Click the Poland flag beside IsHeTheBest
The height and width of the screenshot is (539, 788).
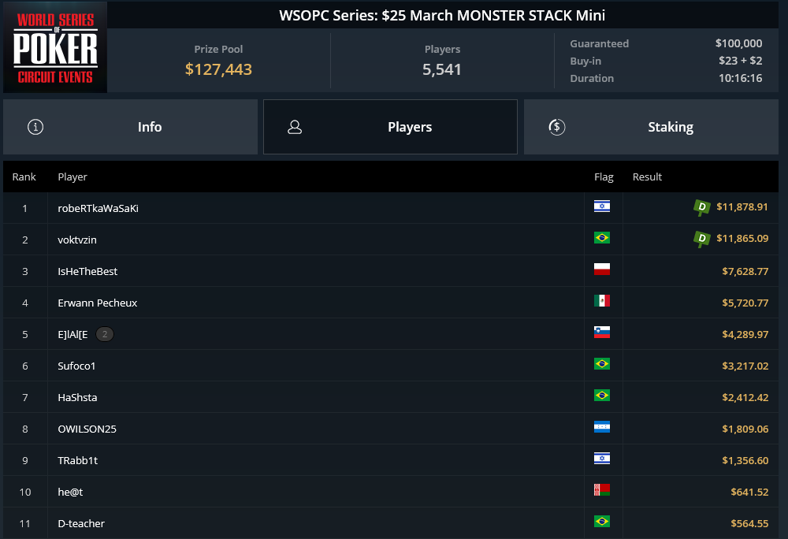[601, 269]
